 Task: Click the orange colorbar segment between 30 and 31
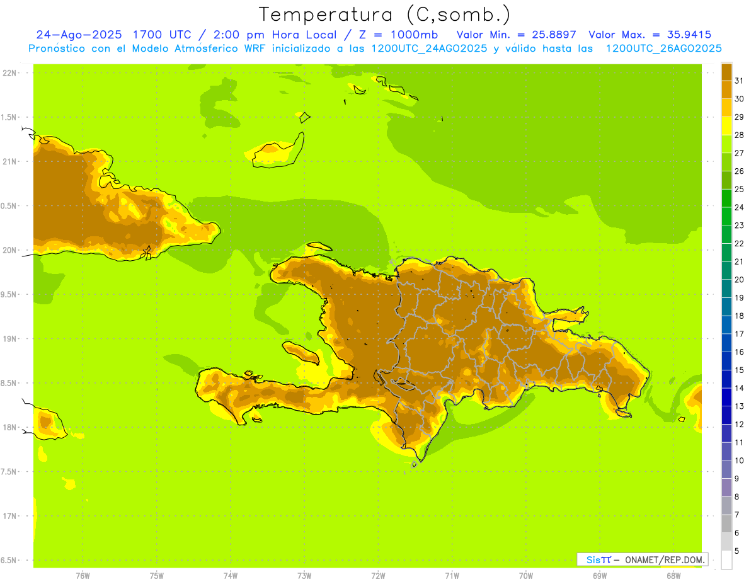pos(726,89)
